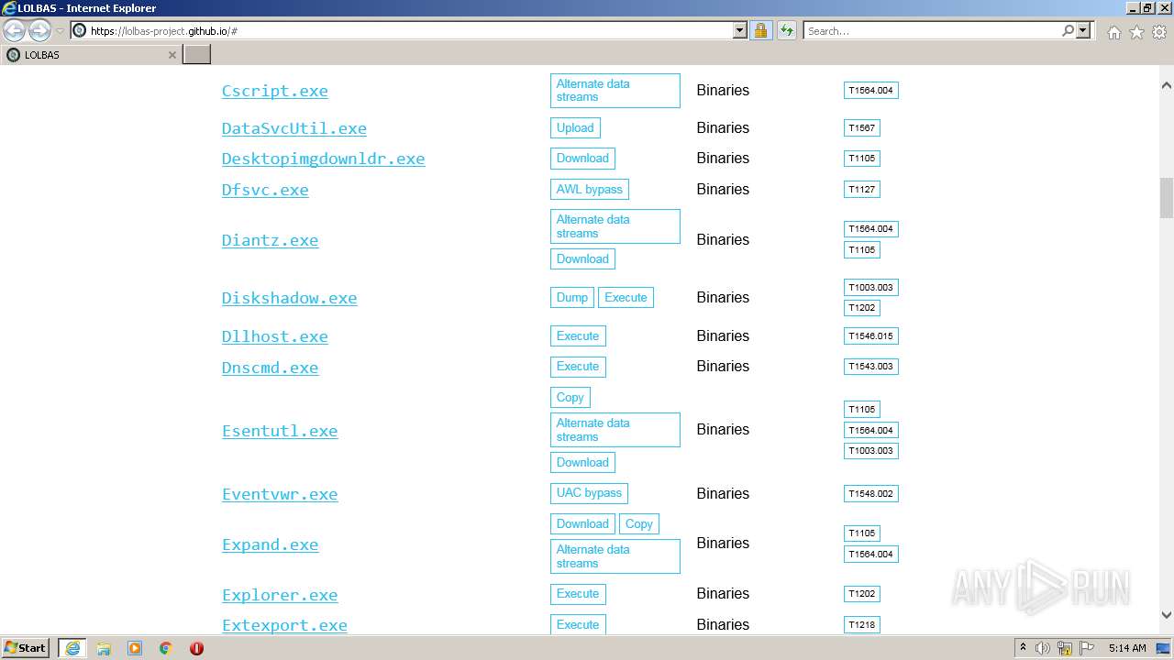The height and width of the screenshot is (660, 1174).
Task: Click the scrollbar down arrow
Action: (1166, 615)
